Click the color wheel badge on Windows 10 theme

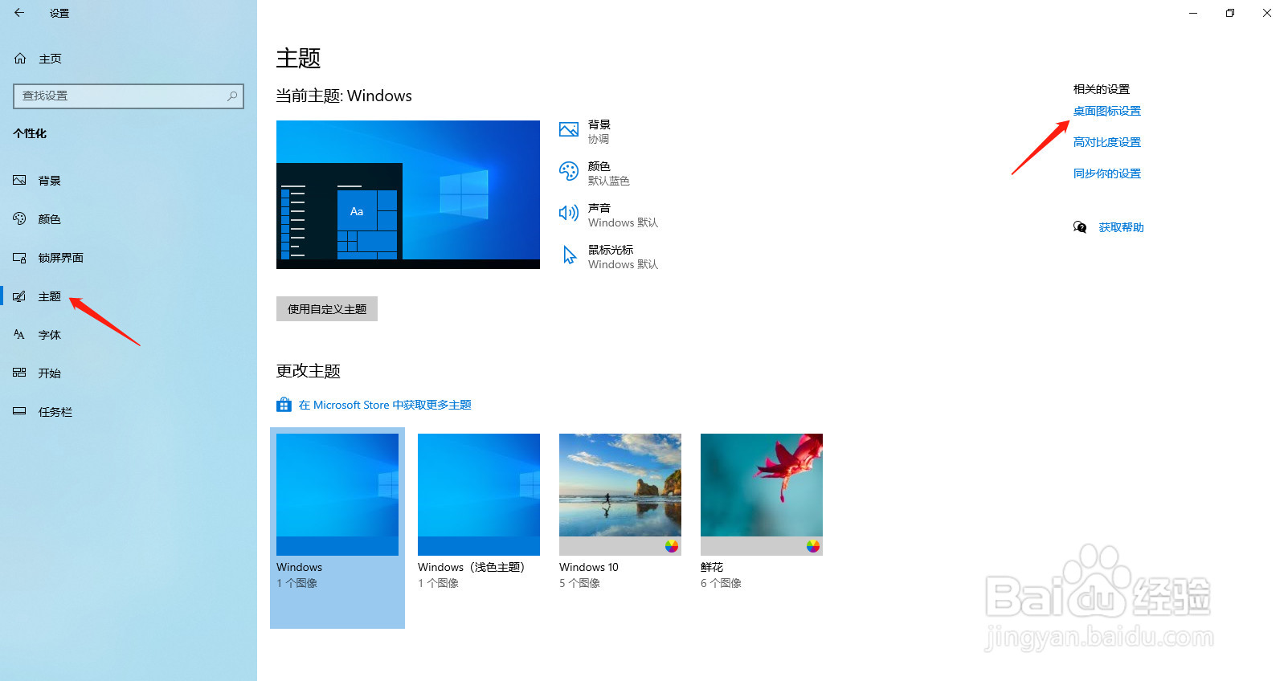pos(672,546)
